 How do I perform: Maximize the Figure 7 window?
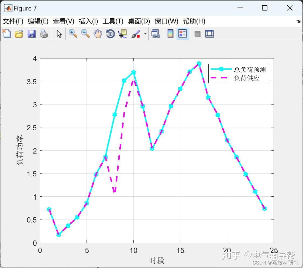pos(264,8)
